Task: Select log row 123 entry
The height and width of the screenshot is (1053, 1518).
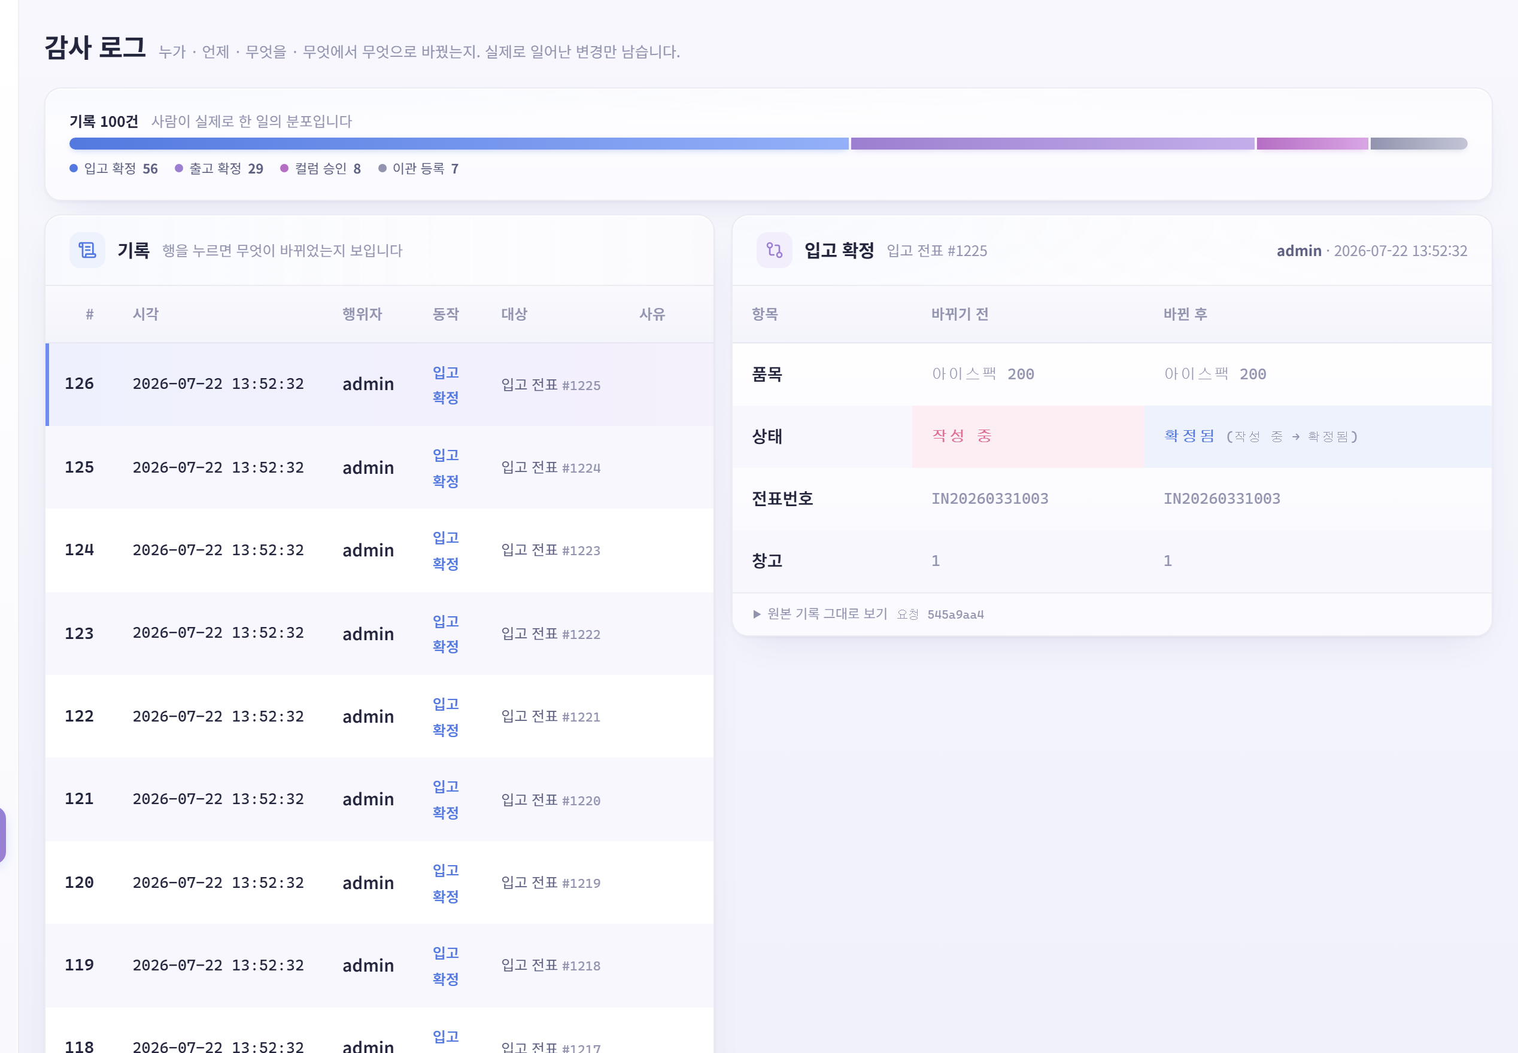Action: (x=380, y=634)
